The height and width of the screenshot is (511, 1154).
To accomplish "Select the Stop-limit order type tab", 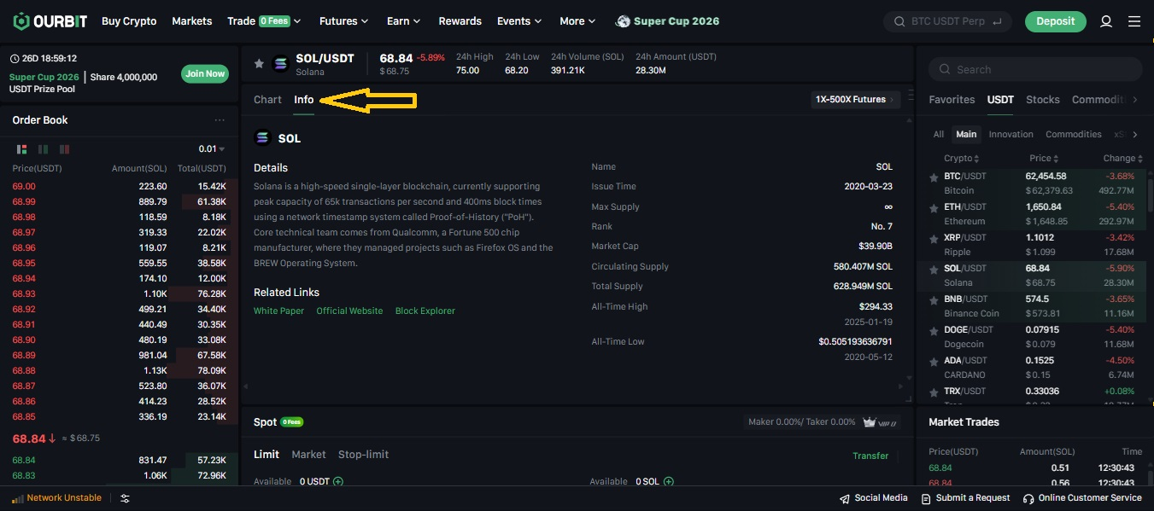I will coord(363,455).
